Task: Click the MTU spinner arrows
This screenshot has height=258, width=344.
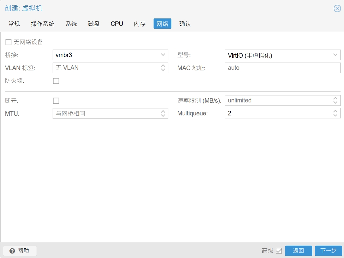Action: tap(163, 114)
